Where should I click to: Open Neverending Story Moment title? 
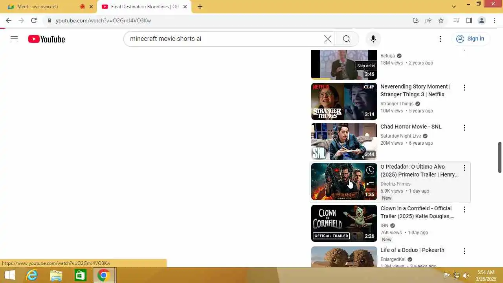(415, 90)
